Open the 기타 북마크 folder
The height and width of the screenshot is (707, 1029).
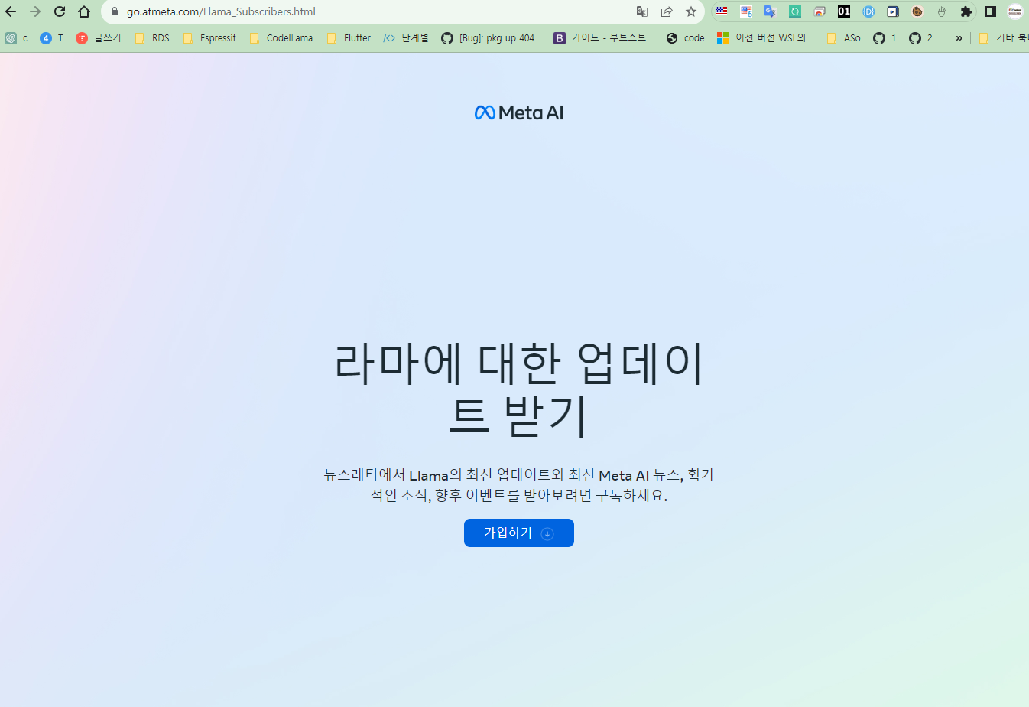coord(1003,37)
